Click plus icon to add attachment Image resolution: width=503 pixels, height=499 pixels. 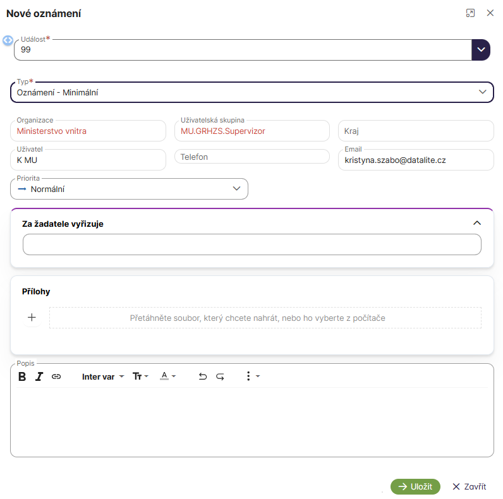32,318
